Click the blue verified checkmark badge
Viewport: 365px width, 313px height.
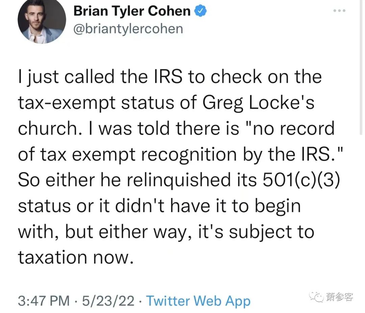(200, 11)
